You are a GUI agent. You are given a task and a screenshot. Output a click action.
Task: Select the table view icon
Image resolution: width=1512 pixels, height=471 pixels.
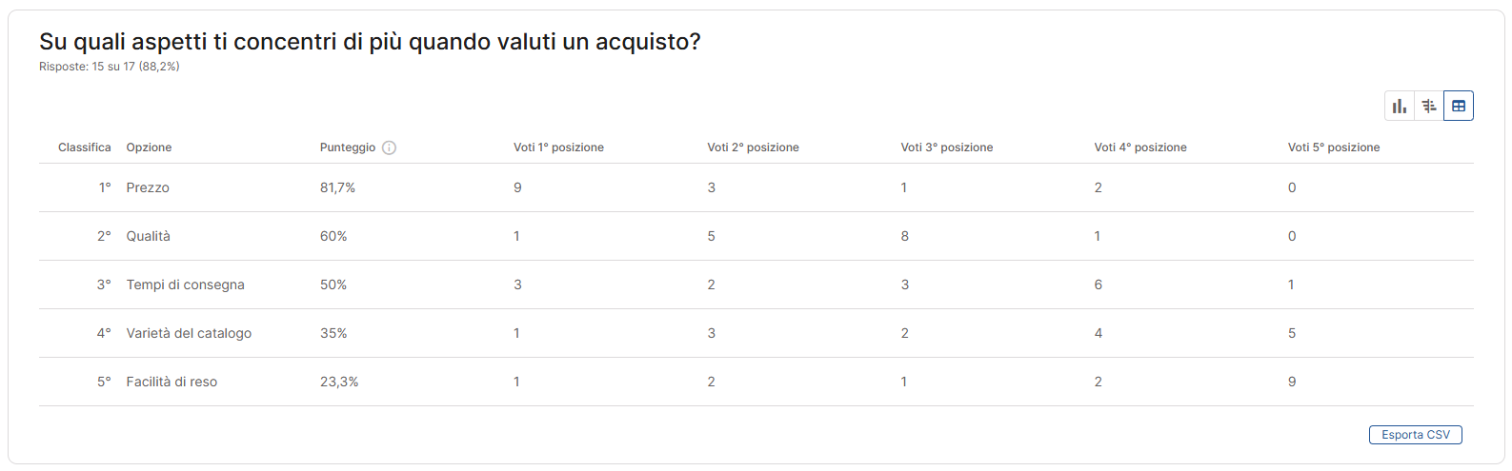pyautogui.click(x=1459, y=106)
